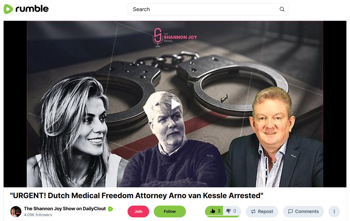Click the green verified badge beside the channel name
This screenshot has width=350, height=221.
point(110,209)
